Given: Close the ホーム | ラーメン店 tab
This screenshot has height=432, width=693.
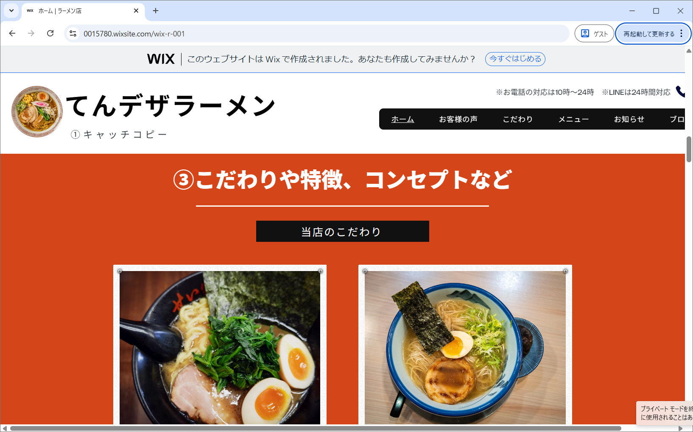Looking at the screenshot, I should [136, 11].
